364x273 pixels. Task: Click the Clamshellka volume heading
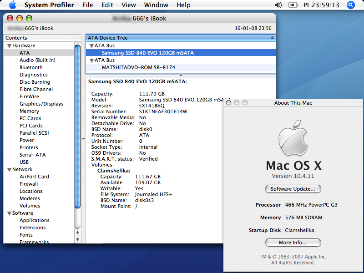(x=114, y=171)
